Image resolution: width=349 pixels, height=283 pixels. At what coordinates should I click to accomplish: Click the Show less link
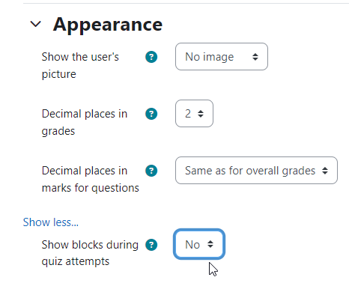tap(51, 222)
